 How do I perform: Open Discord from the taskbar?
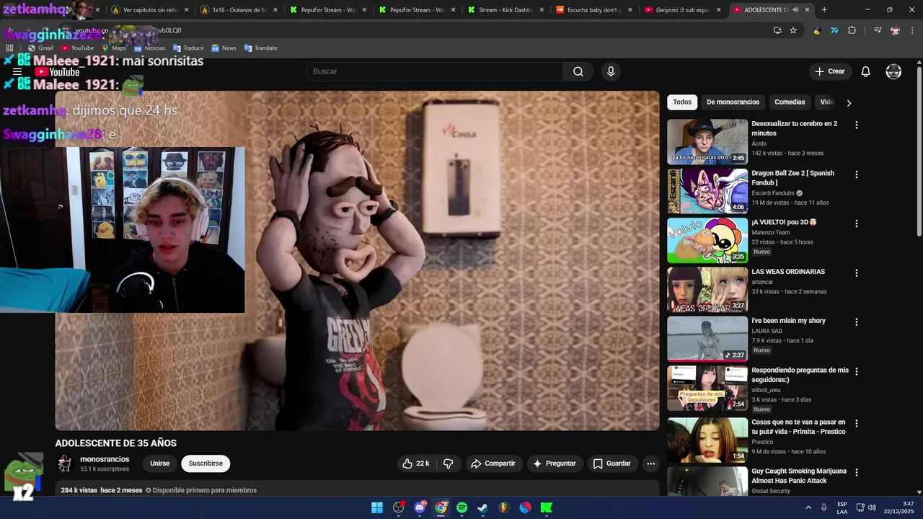coord(420,507)
